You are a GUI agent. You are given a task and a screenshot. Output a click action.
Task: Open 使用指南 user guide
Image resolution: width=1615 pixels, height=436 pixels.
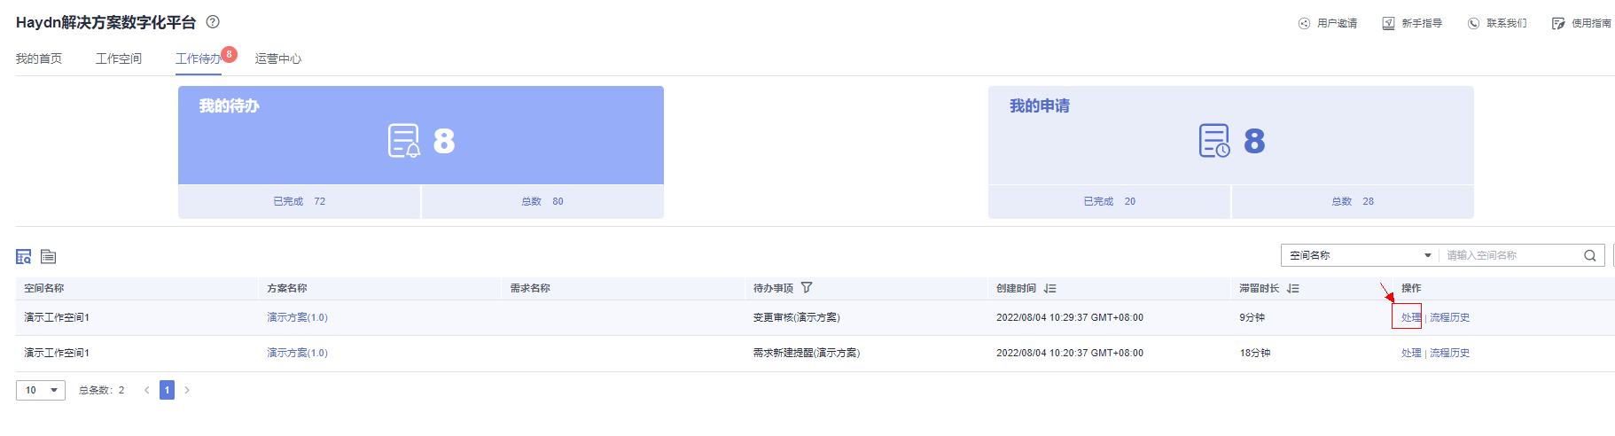1591,23
